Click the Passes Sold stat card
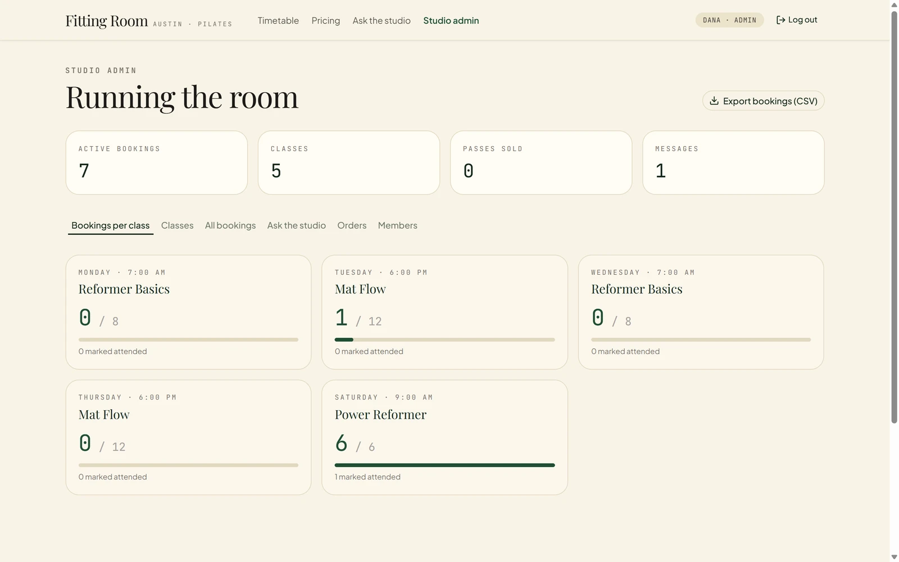The width and height of the screenshot is (899, 562). 541,163
